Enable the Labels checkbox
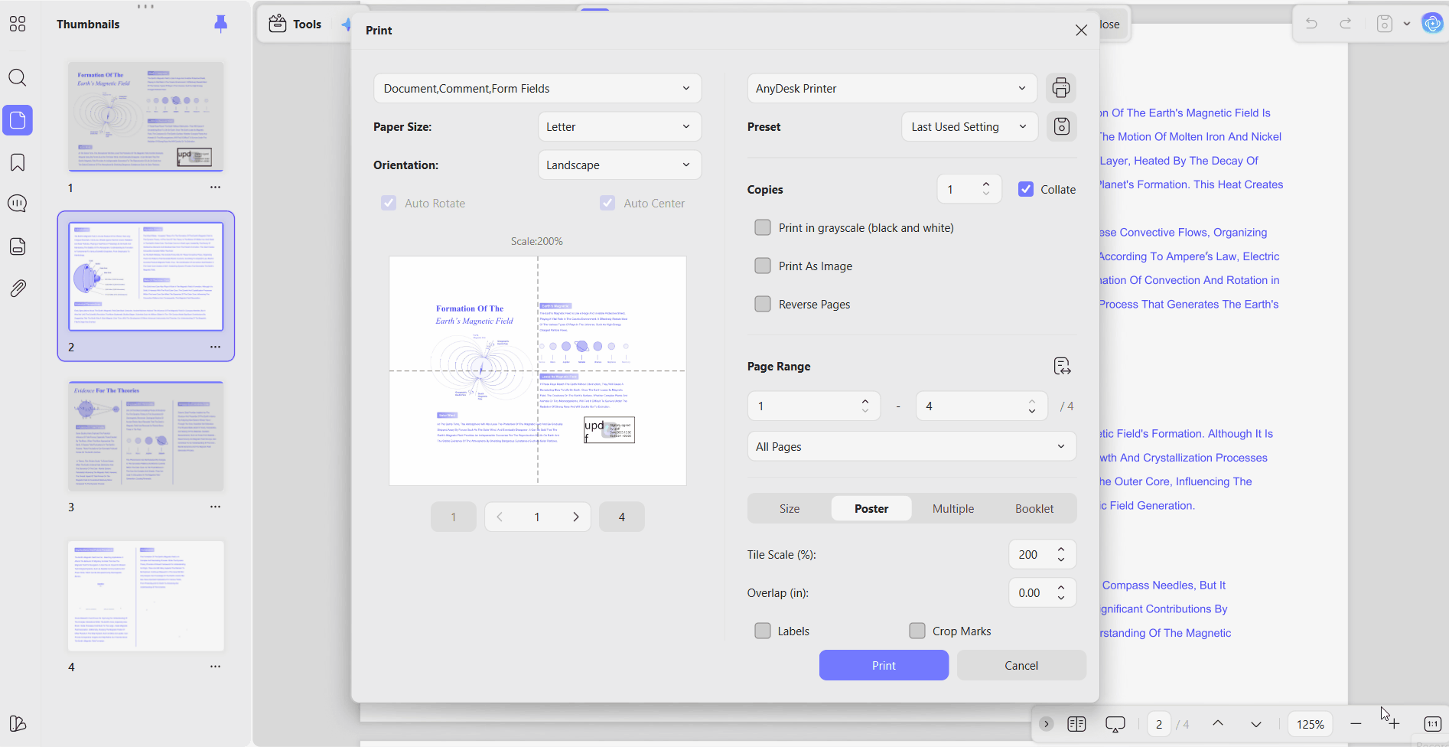Screen dimensions: 1449x747 tap(763, 631)
